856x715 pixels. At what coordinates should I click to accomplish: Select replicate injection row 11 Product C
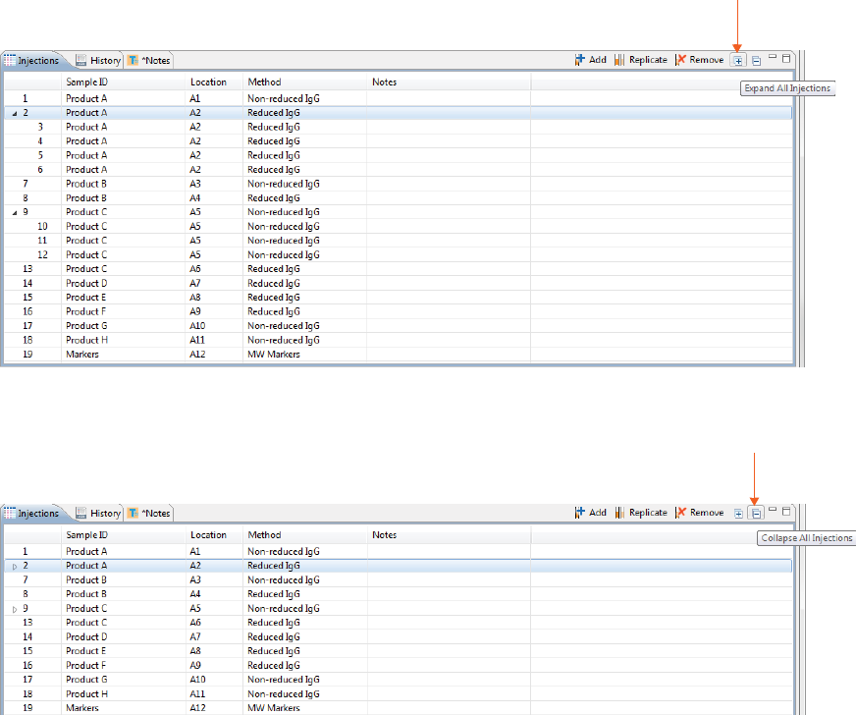coord(399,241)
